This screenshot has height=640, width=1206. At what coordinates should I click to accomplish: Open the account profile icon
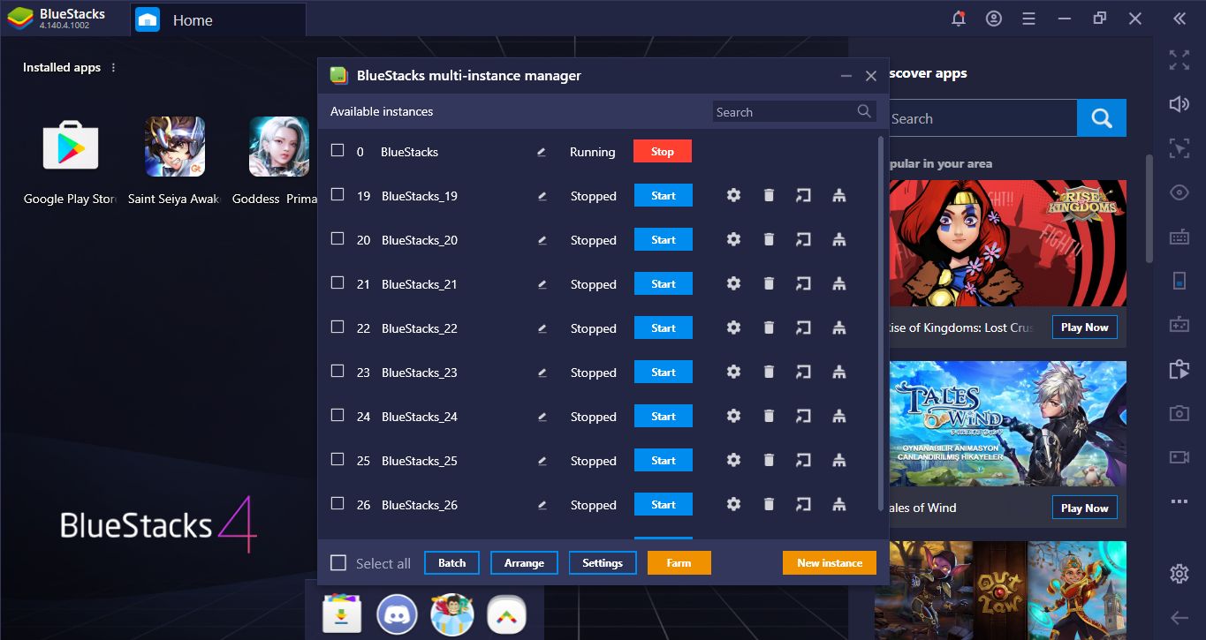(x=994, y=19)
